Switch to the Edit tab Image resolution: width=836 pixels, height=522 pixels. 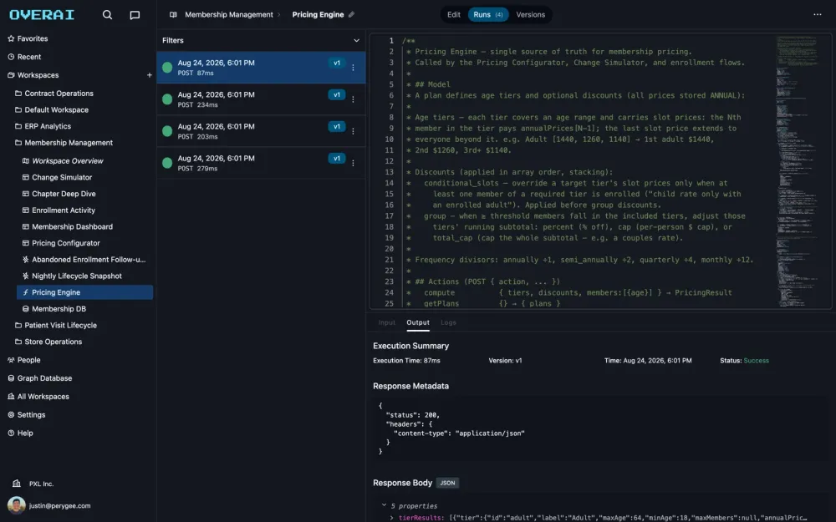coord(454,14)
